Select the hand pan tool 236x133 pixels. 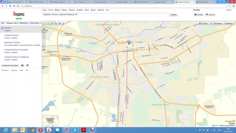click(x=44, y=23)
